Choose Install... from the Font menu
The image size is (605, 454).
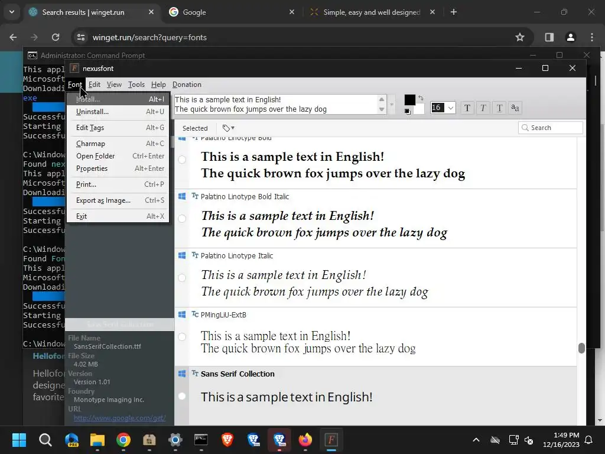118,99
